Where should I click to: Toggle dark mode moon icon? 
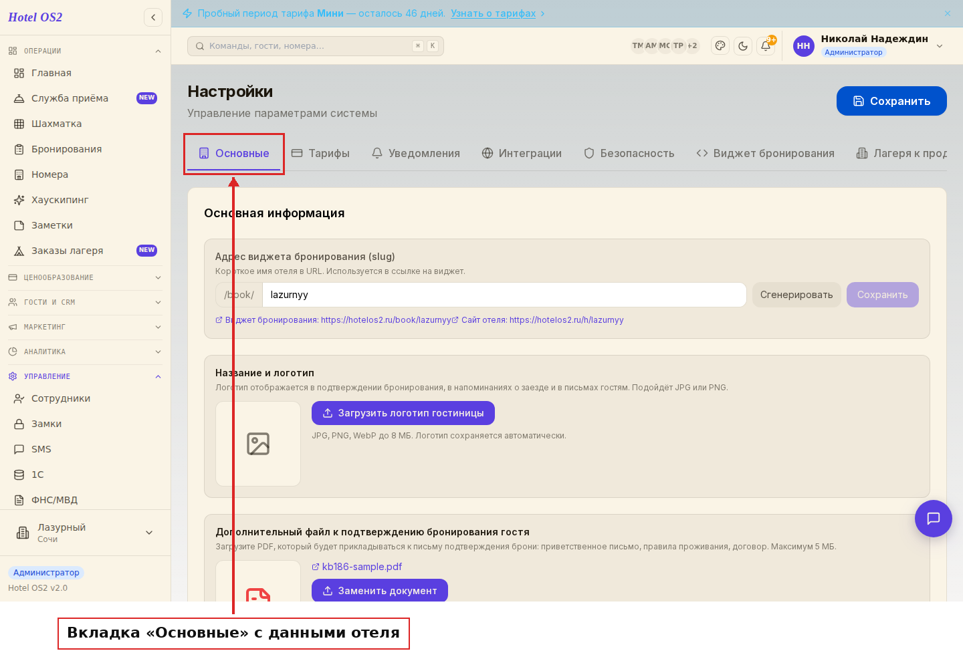pyautogui.click(x=743, y=46)
